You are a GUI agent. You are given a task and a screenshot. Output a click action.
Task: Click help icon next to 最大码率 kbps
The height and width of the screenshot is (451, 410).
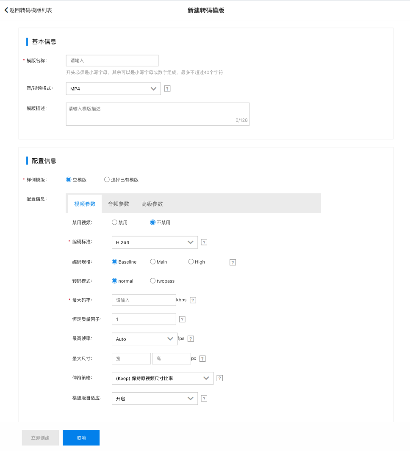click(193, 300)
